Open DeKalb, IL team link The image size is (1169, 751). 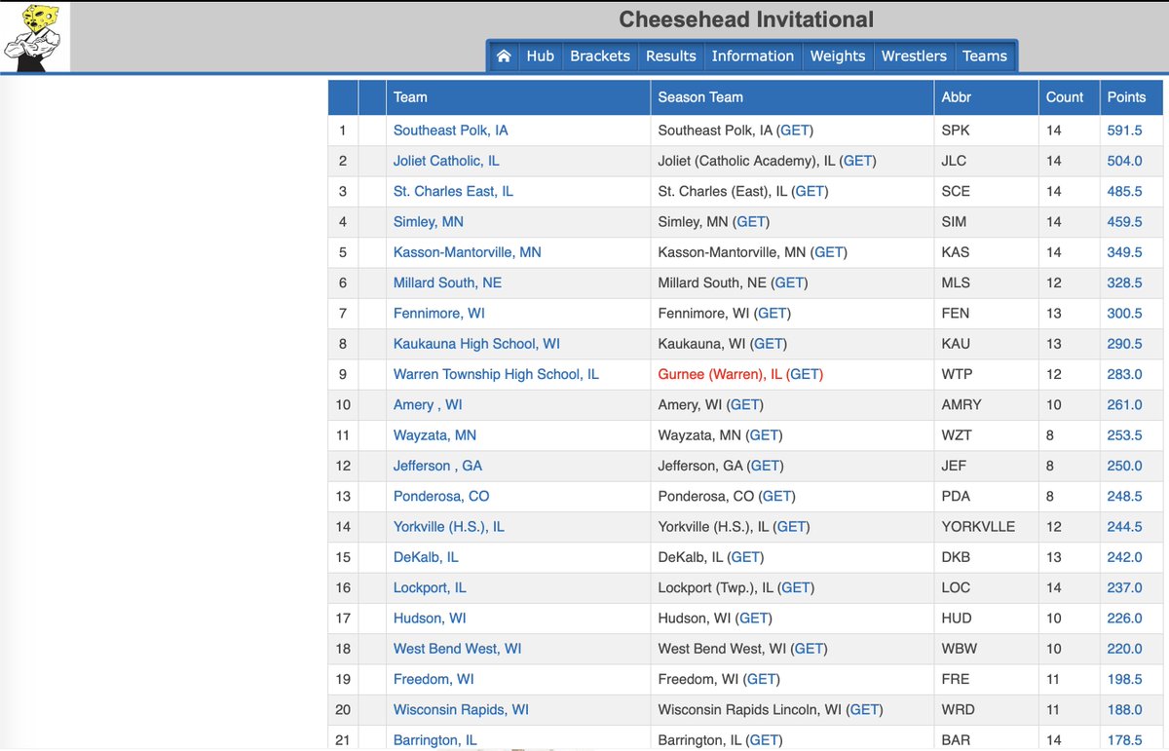click(426, 557)
